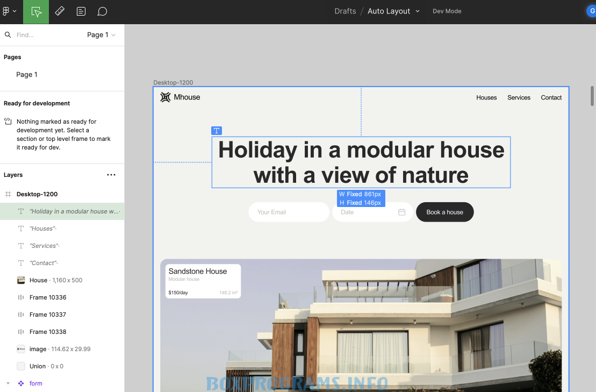This screenshot has width=596, height=392.
Task: Click the text layer icon beside "Houses"
Action: coord(21,229)
